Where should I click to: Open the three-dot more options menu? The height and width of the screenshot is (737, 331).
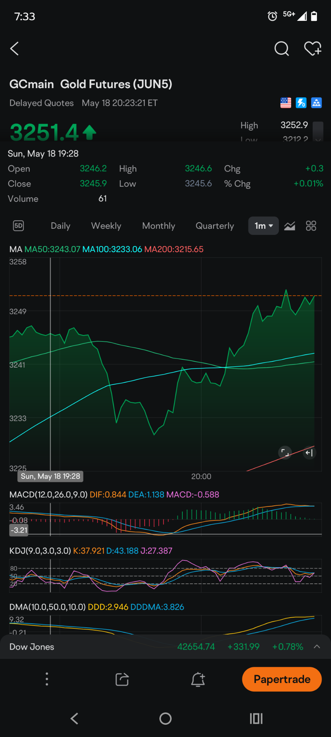coord(47,679)
